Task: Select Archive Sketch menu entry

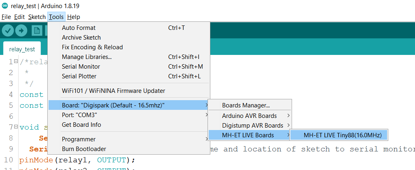Action: coord(129,38)
